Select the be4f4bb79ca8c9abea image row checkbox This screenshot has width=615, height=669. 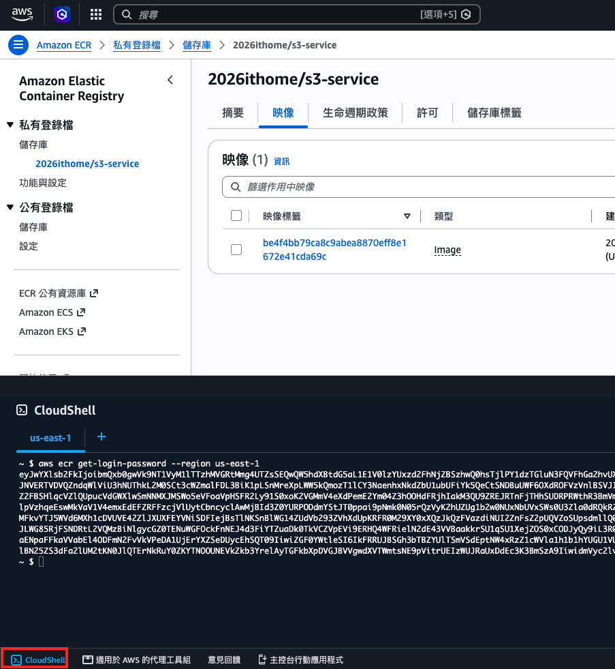coord(236,249)
